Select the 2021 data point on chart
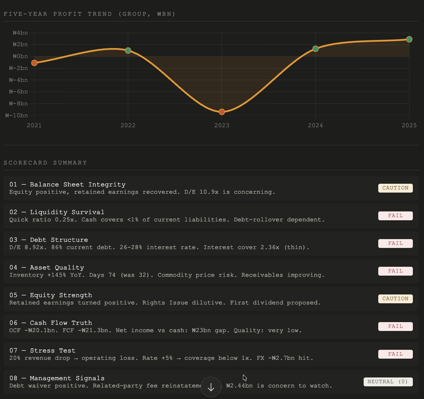This screenshot has height=399, width=424. (x=34, y=63)
